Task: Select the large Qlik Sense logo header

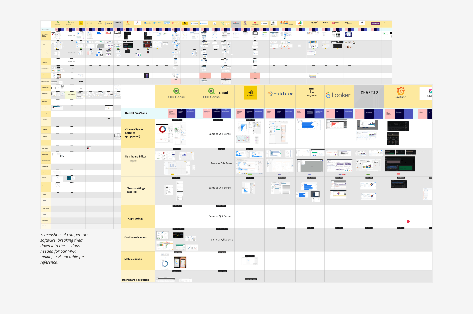Action: (x=177, y=93)
